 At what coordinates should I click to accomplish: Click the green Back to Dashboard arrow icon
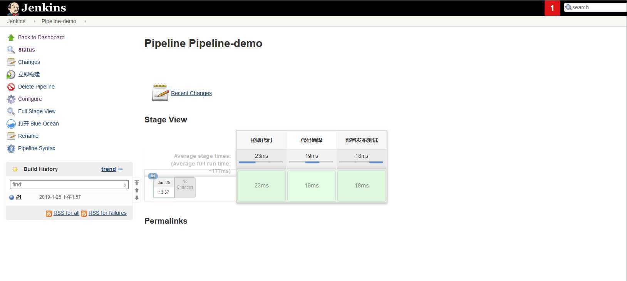(x=11, y=37)
